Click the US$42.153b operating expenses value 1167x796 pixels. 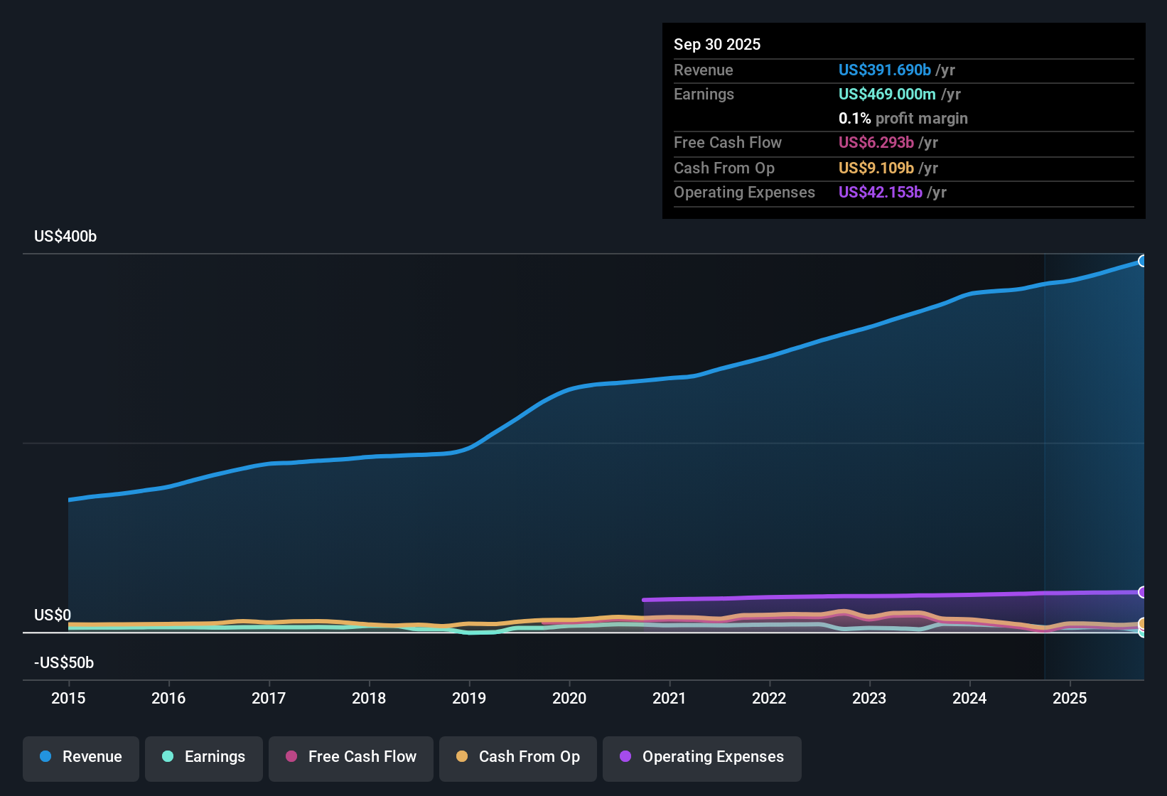(x=881, y=192)
